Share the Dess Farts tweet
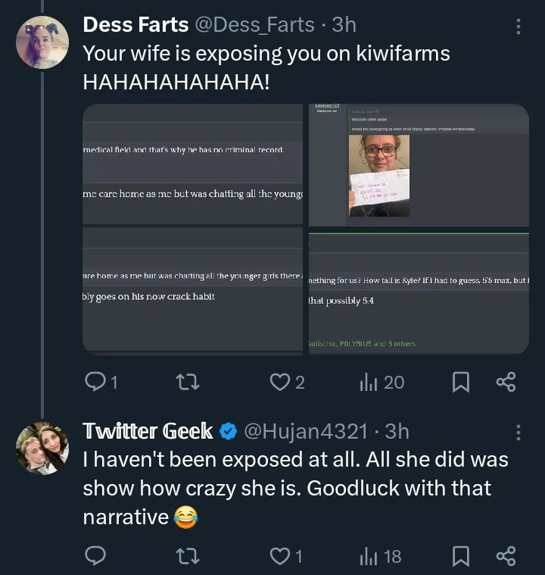 (506, 382)
